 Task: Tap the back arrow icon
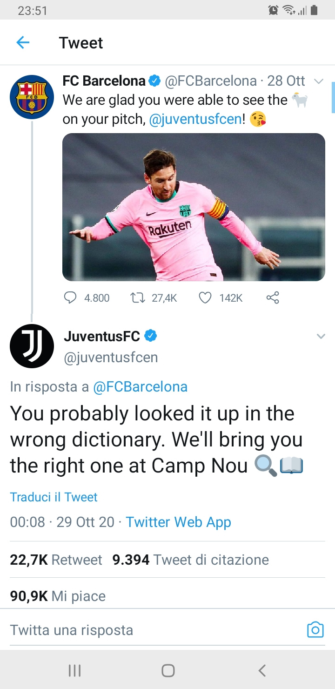click(23, 43)
